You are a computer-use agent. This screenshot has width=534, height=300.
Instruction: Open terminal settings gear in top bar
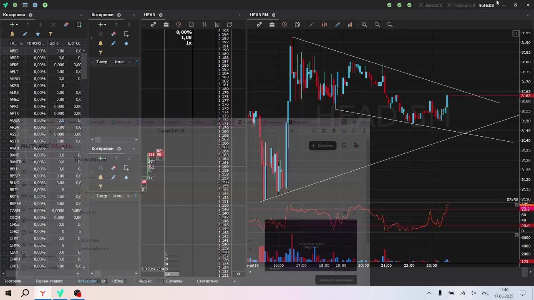(35, 5)
